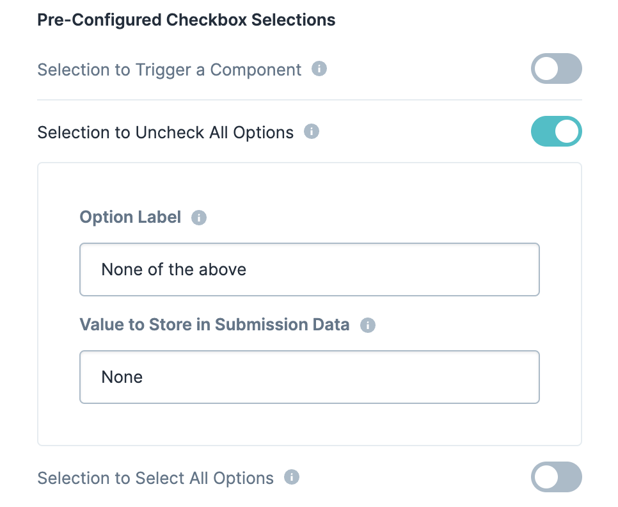Click empty space inside the uncheck options settings panel

[310, 185]
